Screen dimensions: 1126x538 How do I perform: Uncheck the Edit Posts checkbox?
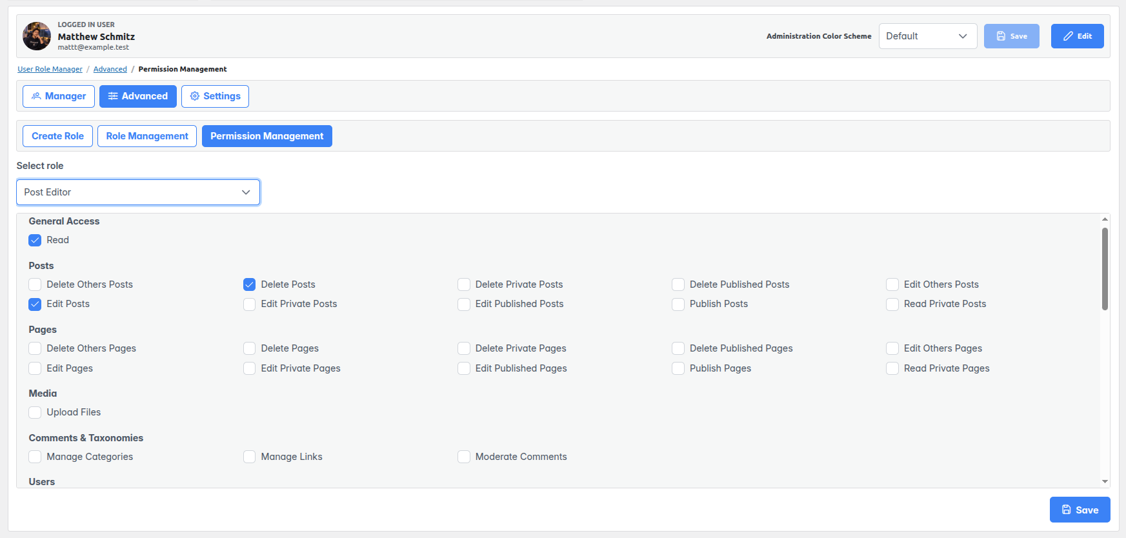coord(35,304)
